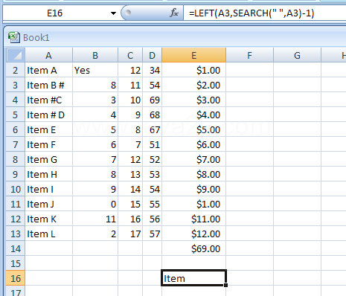Image resolution: width=346 pixels, height=296 pixels.
Task: Click active cell E16 showing Item
Action: pyautogui.click(x=193, y=278)
